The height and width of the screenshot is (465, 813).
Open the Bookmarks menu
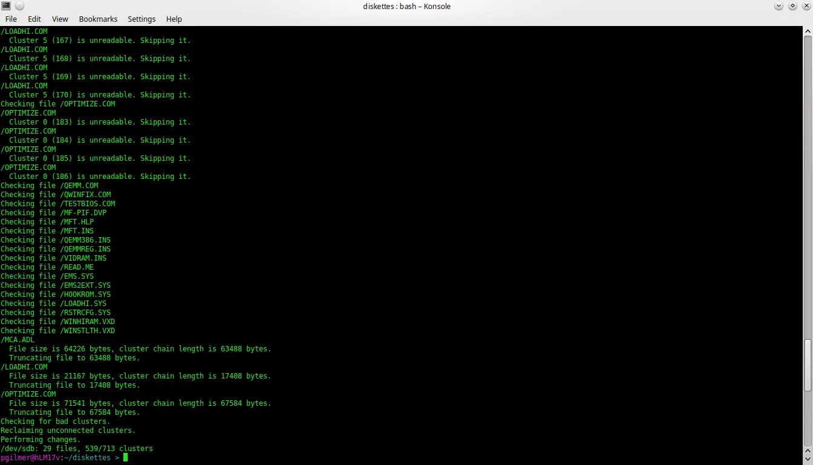point(98,19)
